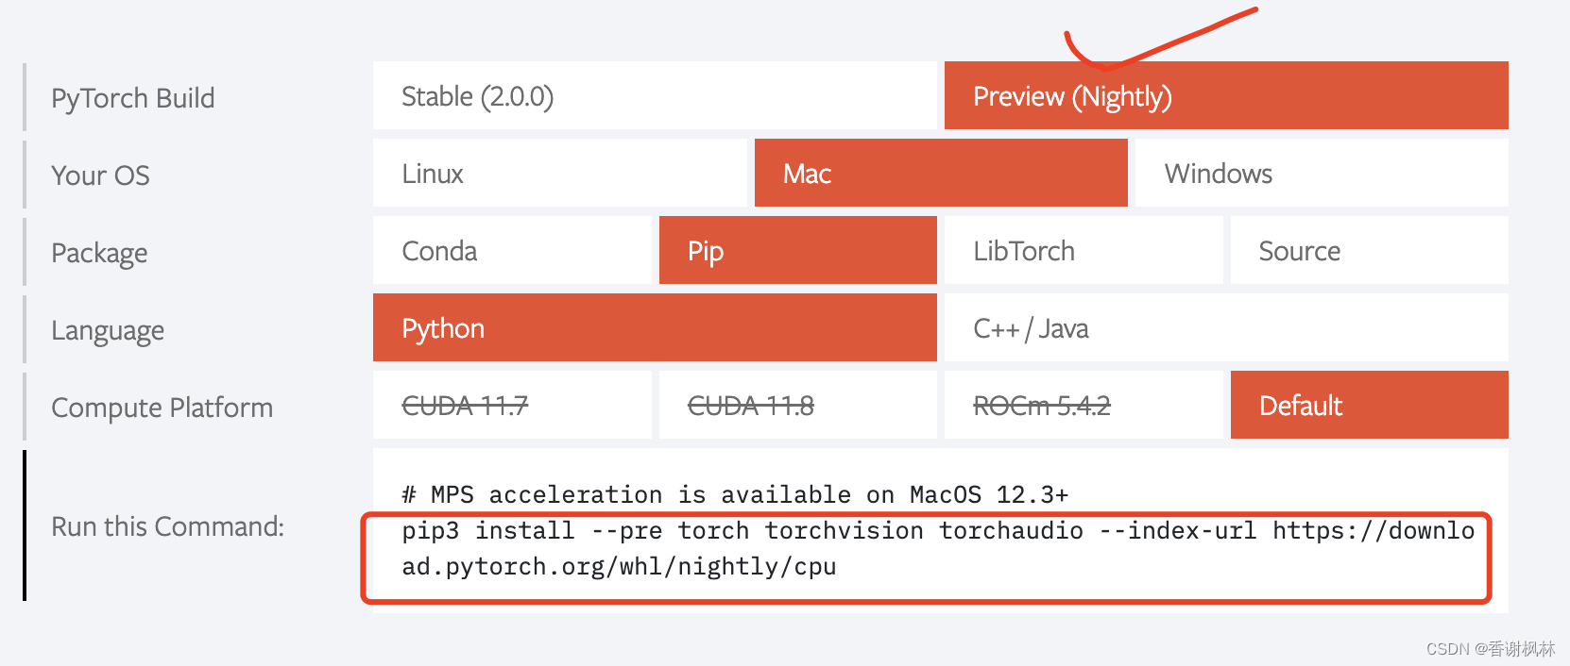This screenshot has height=666, width=1570.
Task: Switch the OS to Windows
Action: (x=1321, y=174)
